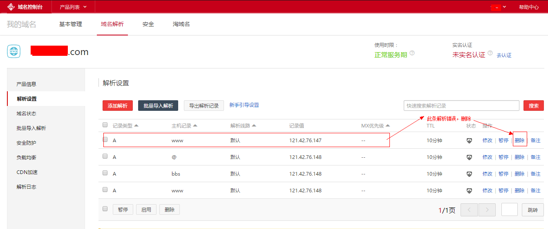This screenshot has width=548, height=229.
Task: Click 删除 for the 121.42.76.147 record
Action: pos(519,141)
